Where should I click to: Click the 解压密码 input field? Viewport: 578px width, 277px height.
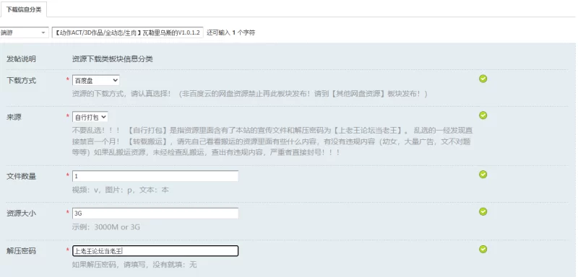click(155, 251)
